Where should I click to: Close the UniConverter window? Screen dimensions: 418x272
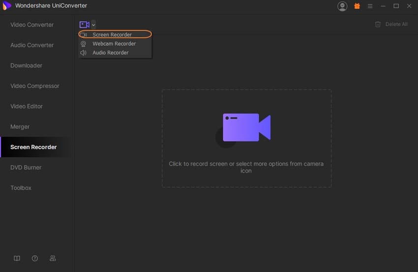click(x=409, y=6)
